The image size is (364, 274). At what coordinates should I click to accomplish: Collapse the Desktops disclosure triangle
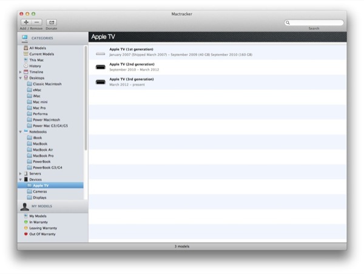pyautogui.click(x=21, y=78)
